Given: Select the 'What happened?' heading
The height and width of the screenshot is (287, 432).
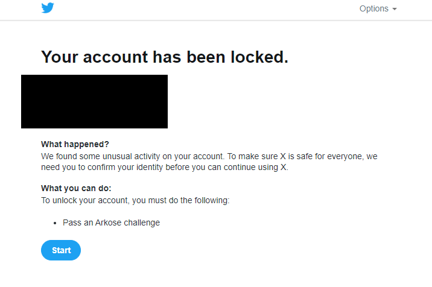Looking at the screenshot, I should click(75, 144).
